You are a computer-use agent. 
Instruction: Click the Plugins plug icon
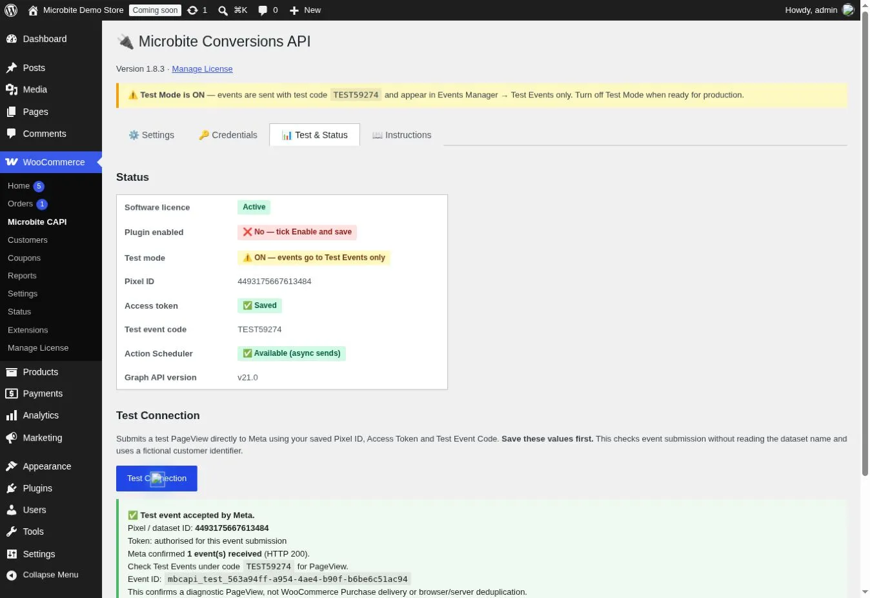[12, 488]
